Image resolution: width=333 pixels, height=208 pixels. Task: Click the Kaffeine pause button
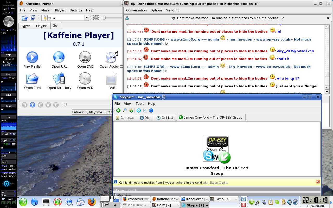click(x=40, y=105)
